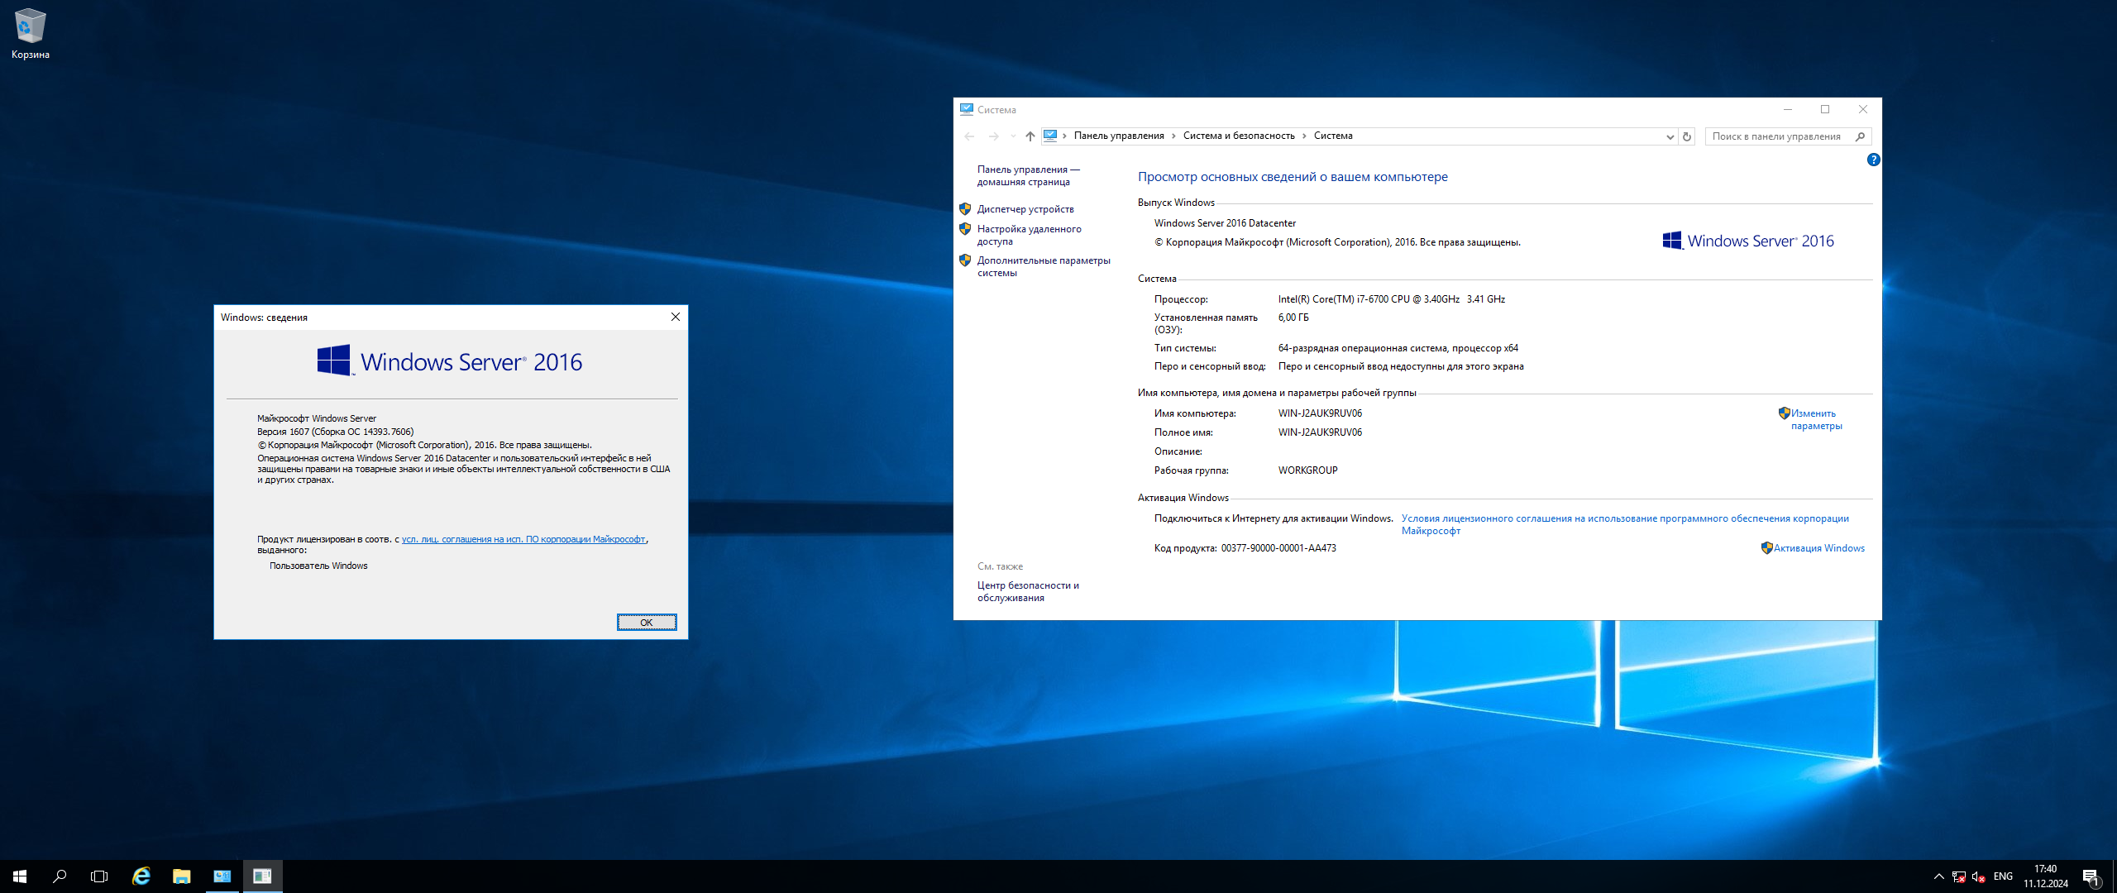Open license link in winver dialog
Screen dimensions: 2117x893
click(x=523, y=539)
